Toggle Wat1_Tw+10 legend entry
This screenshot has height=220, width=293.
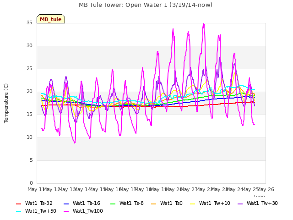[x=210, y=203]
